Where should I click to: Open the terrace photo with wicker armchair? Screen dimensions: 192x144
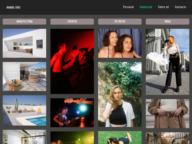click(x=25, y=76)
